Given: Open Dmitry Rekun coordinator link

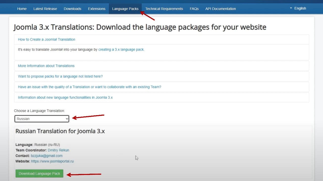Looking at the screenshot, I should (58, 150).
